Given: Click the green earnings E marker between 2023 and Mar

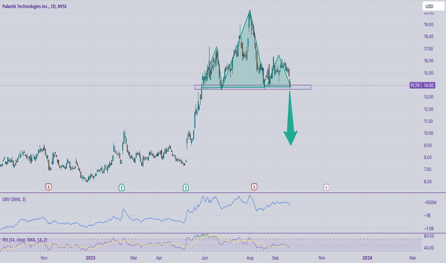Looking at the screenshot, I should (122, 187).
